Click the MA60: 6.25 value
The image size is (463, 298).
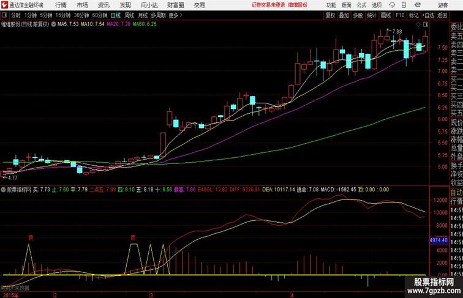tap(145, 24)
